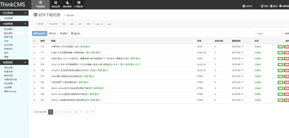The width and height of the screenshot is (289, 138).
Task: Collapse the 内容管理 sidebar section
Action: coord(25,24)
